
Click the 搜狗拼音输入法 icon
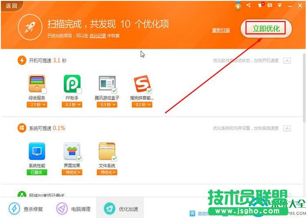tap(142, 84)
